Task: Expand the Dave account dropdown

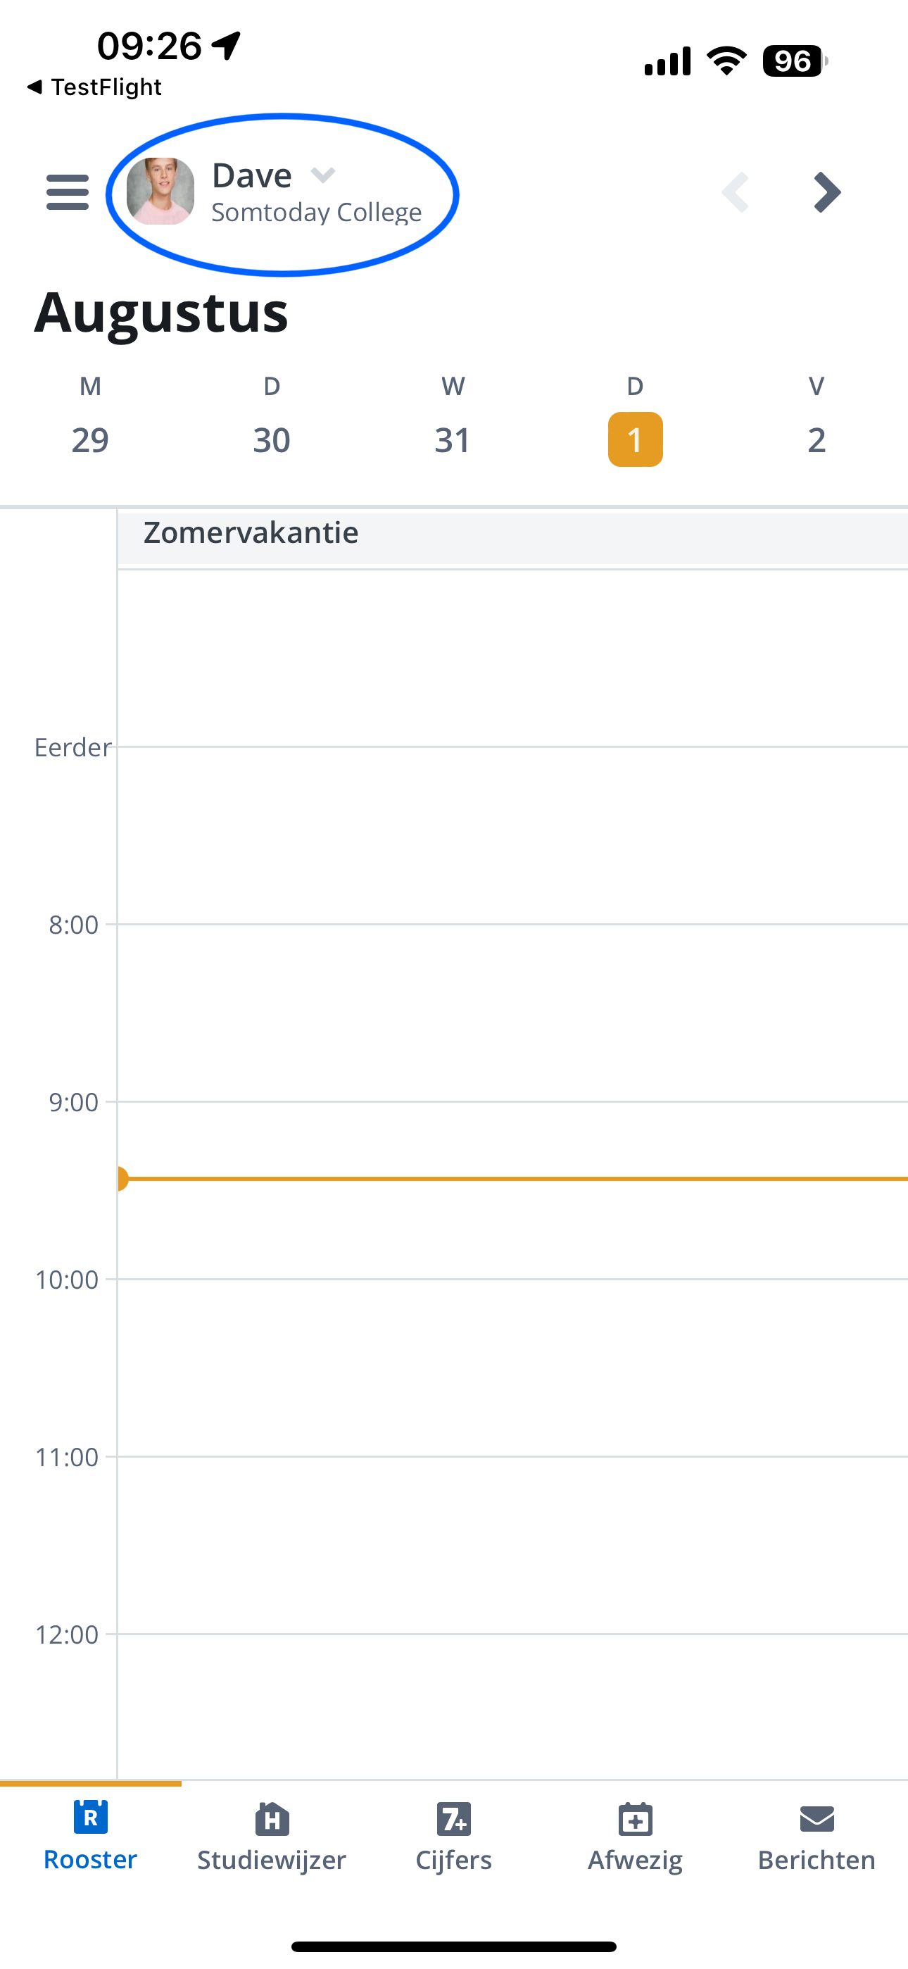Action: point(323,176)
